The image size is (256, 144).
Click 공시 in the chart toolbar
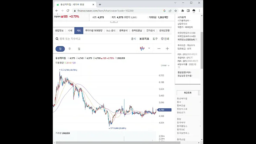coord(133,39)
